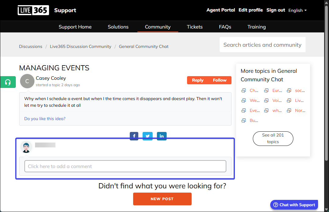
Task: Share the topic on Twitter
Action: 147,136
